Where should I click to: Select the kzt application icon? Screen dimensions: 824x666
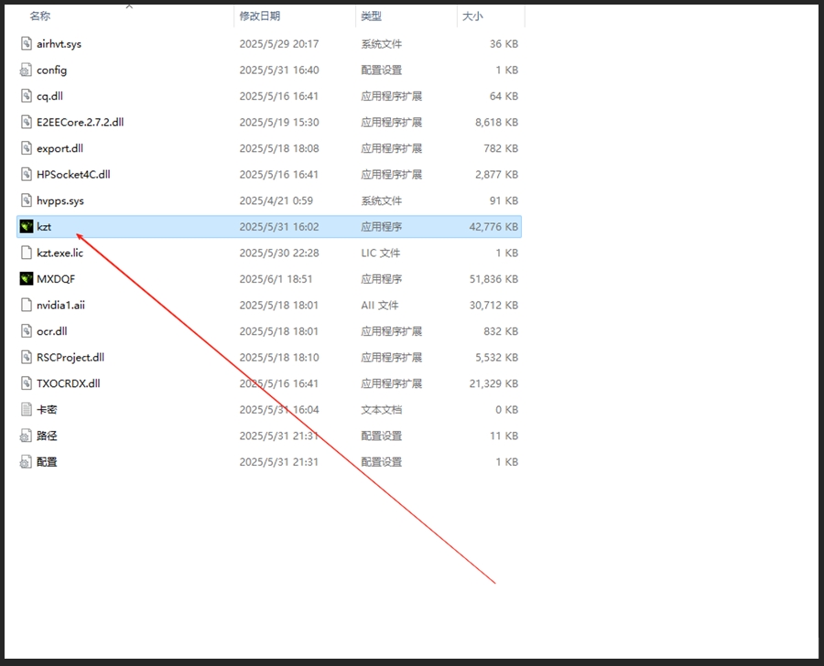pyautogui.click(x=27, y=226)
